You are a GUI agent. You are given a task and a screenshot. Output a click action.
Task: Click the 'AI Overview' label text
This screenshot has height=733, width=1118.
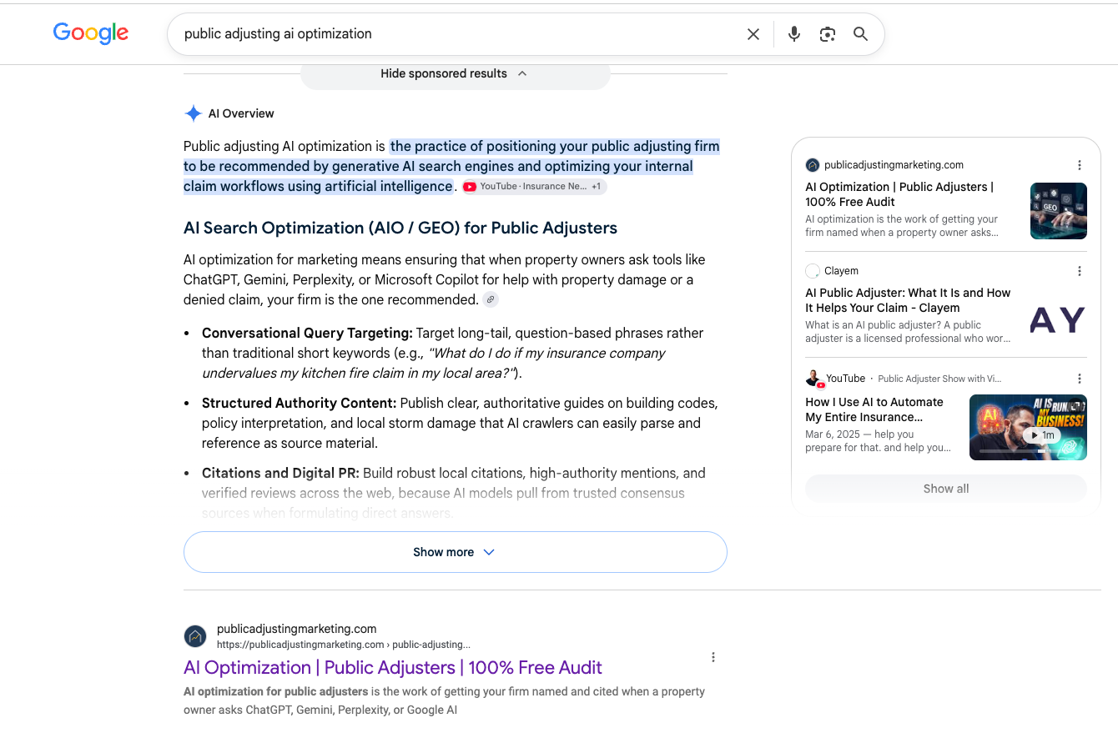click(241, 113)
